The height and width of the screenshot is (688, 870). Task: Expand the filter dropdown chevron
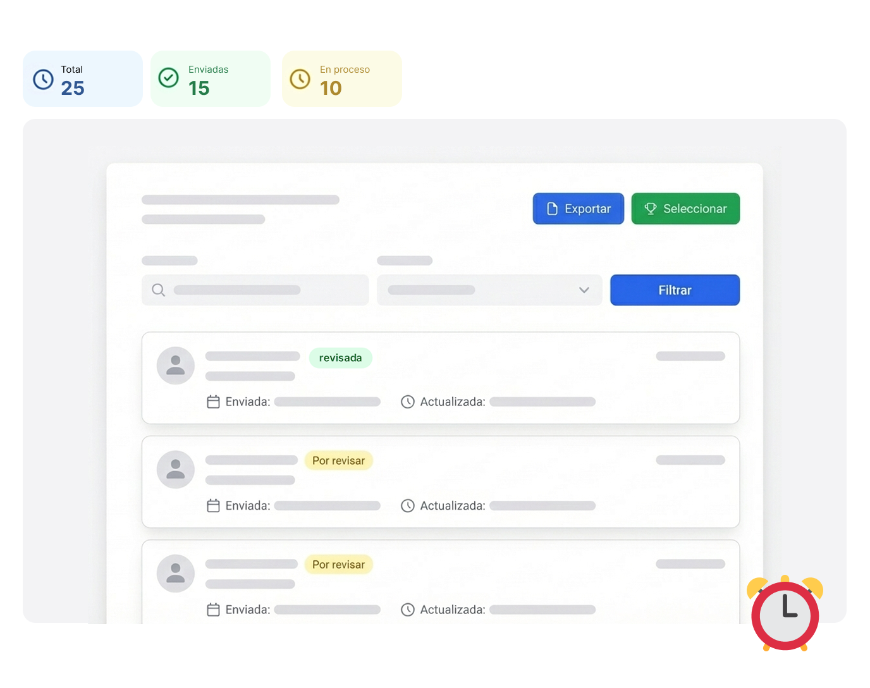[584, 290]
